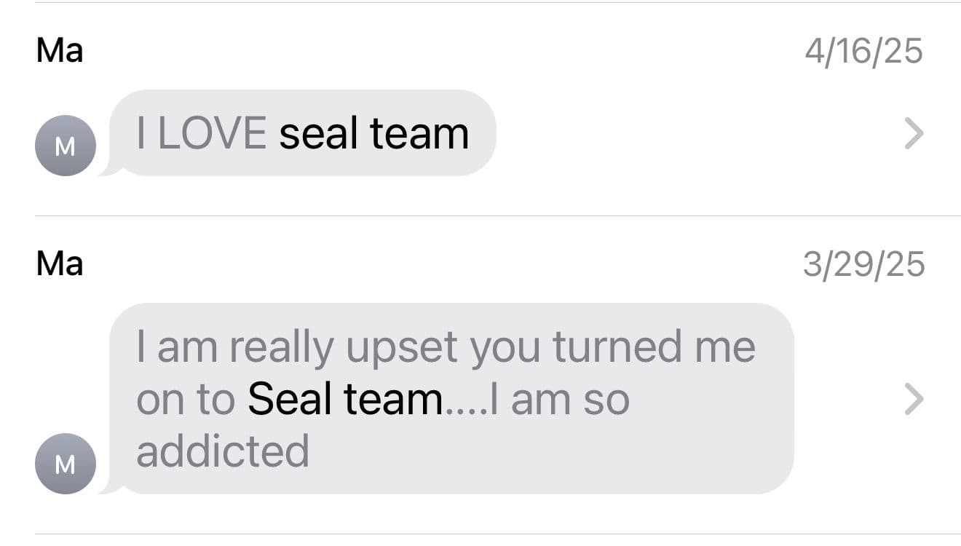Select sender name "Ma" on the 3/29/25 result
961x546 pixels.
[x=60, y=264]
